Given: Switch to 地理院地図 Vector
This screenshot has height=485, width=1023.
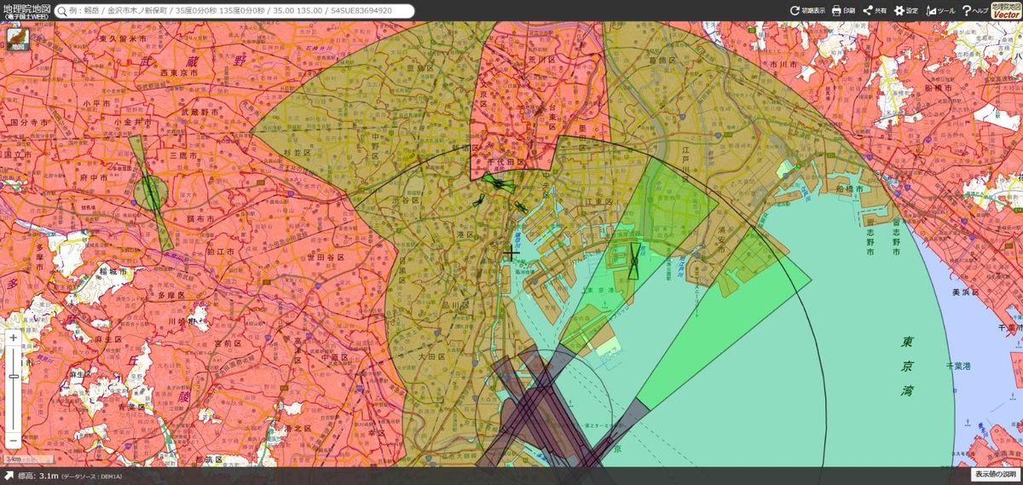Looking at the screenshot, I should [x=1006, y=10].
